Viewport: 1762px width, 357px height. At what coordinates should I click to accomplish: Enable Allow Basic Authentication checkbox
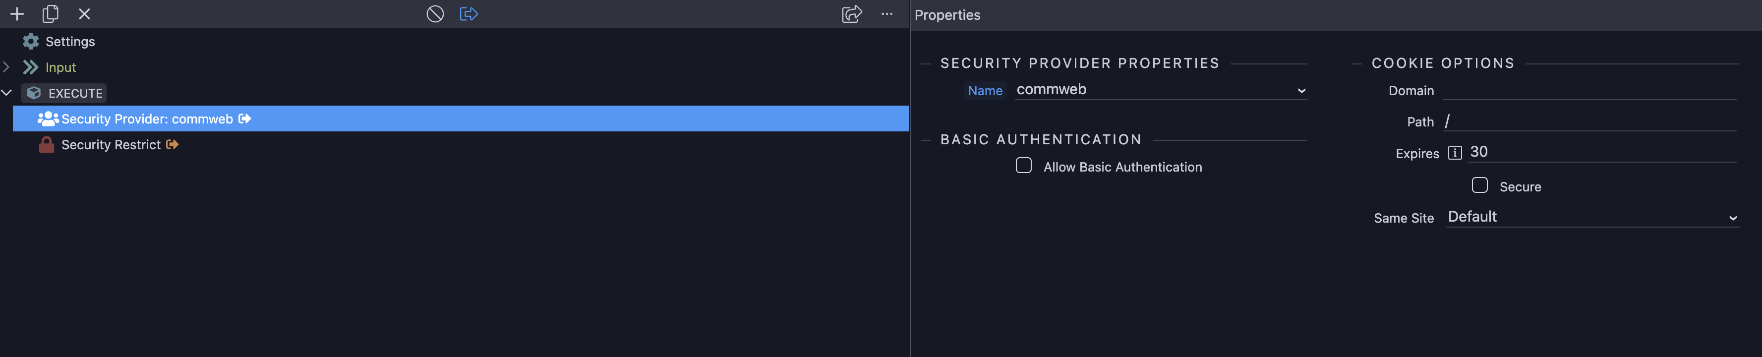pos(1023,166)
